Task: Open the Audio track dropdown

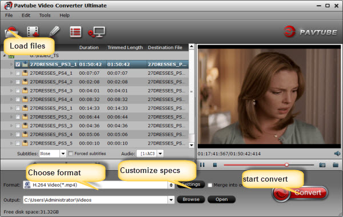Action: tap(160, 154)
